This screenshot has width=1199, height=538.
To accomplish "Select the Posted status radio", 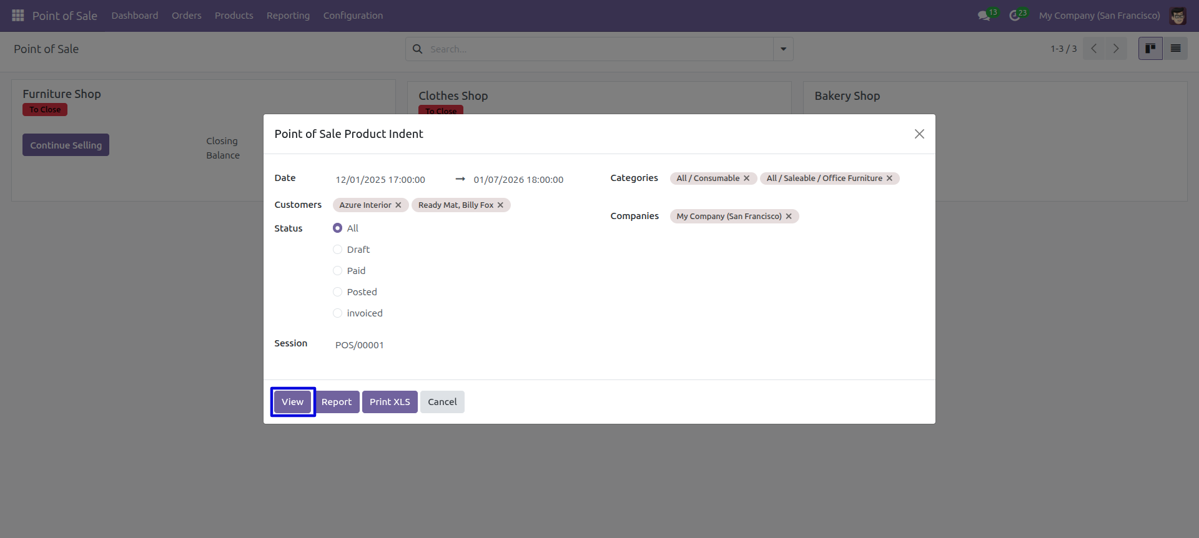I will pyautogui.click(x=337, y=291).
